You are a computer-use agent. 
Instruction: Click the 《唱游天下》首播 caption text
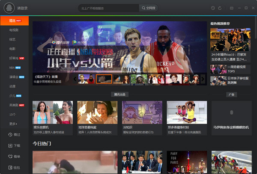[46, 77]
